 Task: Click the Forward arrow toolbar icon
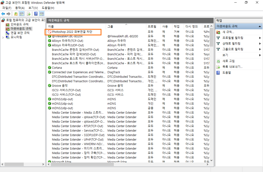[x=8, y=14]
